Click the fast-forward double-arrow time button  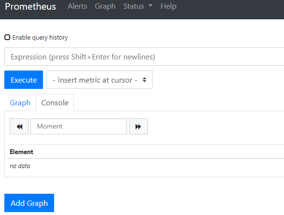coord(139,127)
